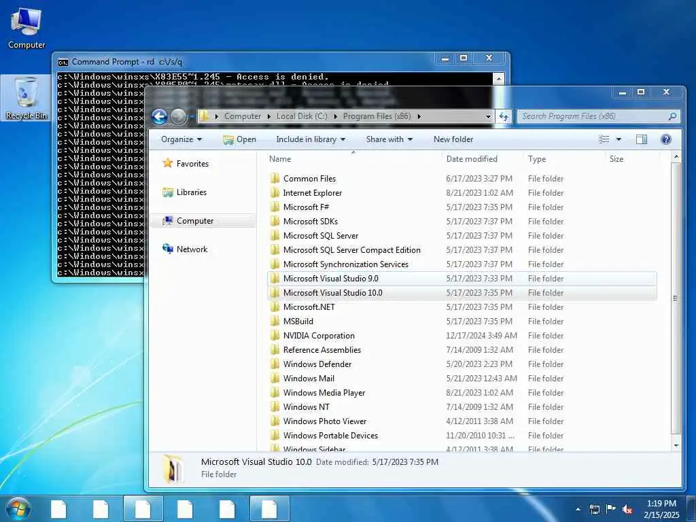Open the Computer desktop icon
Screen dimensions: 696x522
pos(27,28)
